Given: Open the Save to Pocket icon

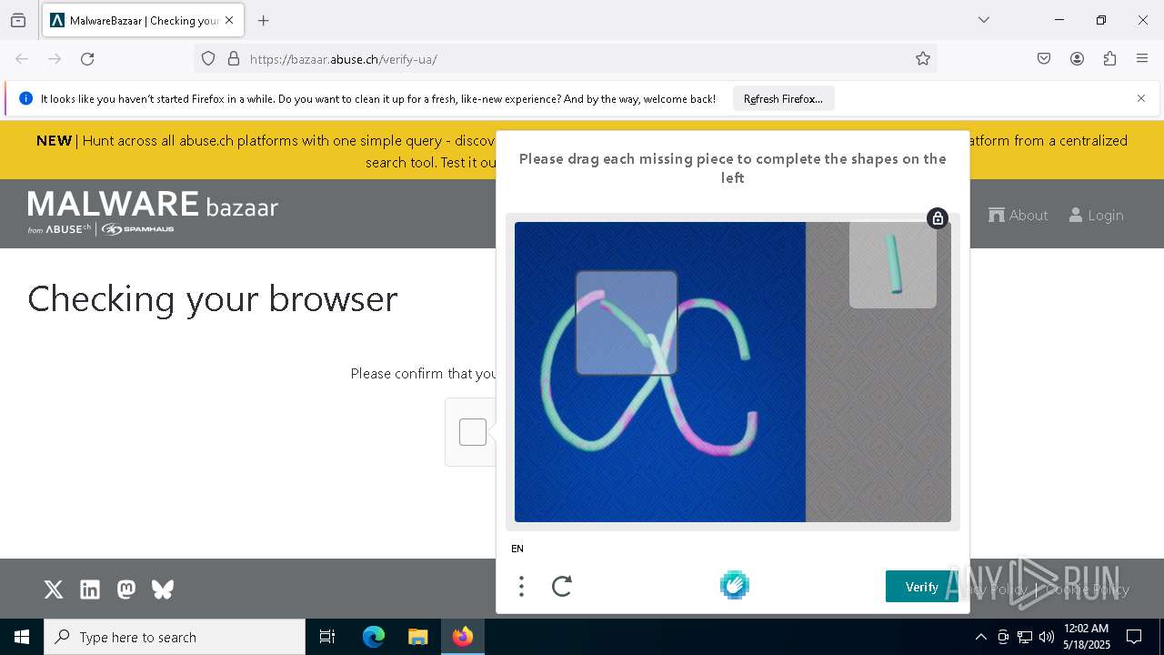Looking at the screenshot, I should pyautogui.click(x=1044, y=59).
